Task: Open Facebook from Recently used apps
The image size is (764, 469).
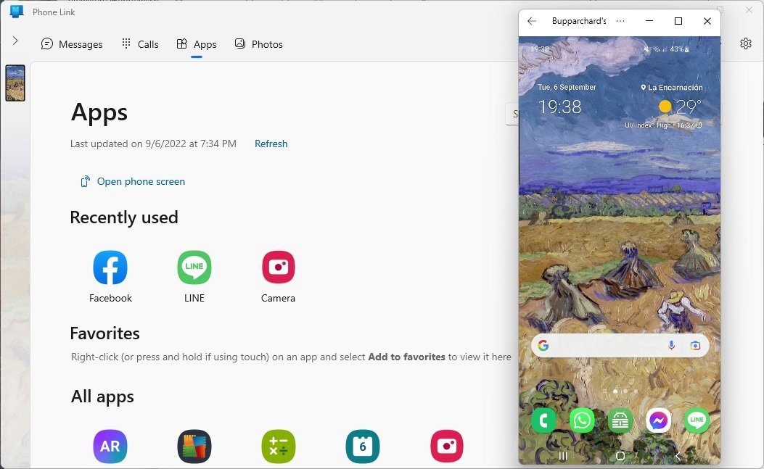Action: [x=110, y=267]
